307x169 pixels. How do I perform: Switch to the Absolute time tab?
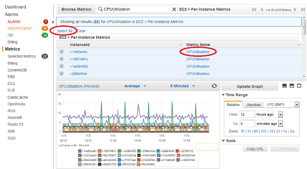pos(254,105)
